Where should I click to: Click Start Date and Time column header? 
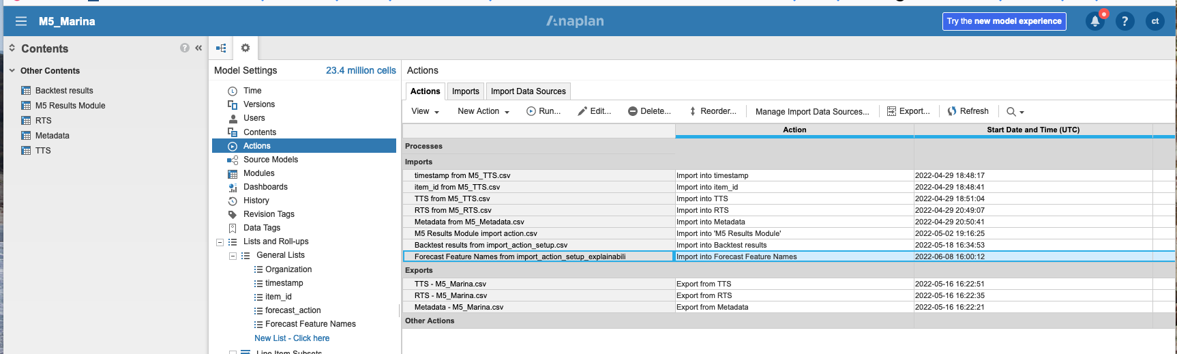click(x=1033, y=130)
